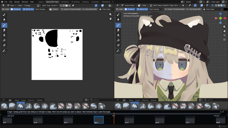Open the 3D viewport editor type dropdown
Viewport: 228px width, 128px height.
(118, 5)
